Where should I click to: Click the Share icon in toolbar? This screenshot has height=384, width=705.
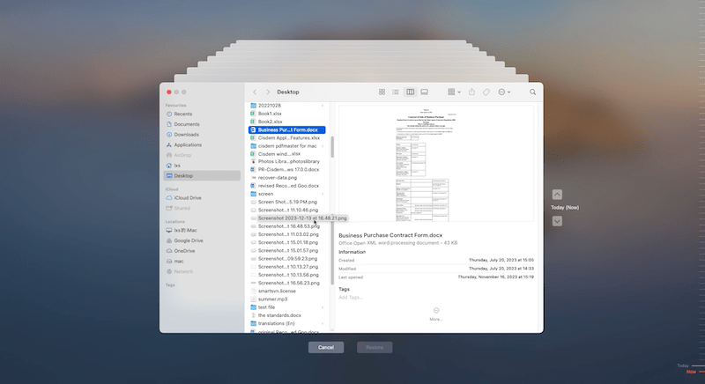[472, 92]
